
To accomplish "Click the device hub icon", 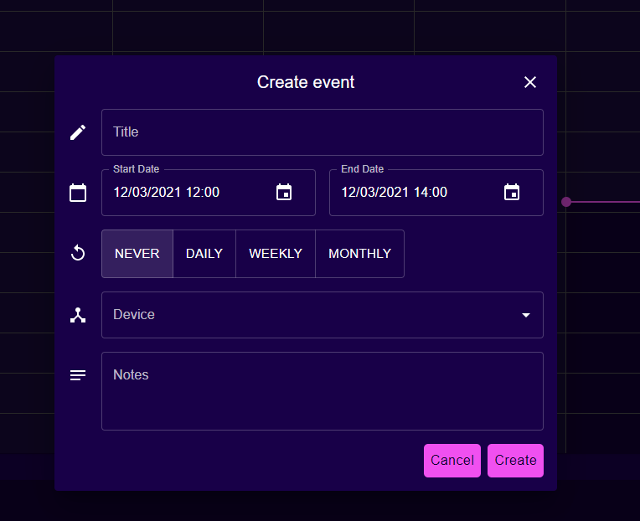I will [78, 315].
